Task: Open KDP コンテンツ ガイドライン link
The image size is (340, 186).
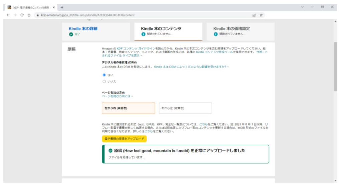Action: point(136,49)
